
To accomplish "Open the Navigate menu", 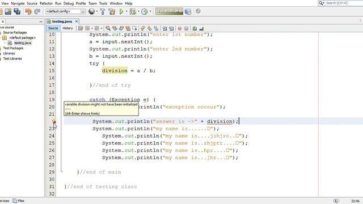I will pos(18,3).
